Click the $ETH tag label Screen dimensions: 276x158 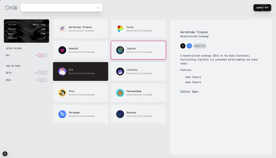point(9,73)
